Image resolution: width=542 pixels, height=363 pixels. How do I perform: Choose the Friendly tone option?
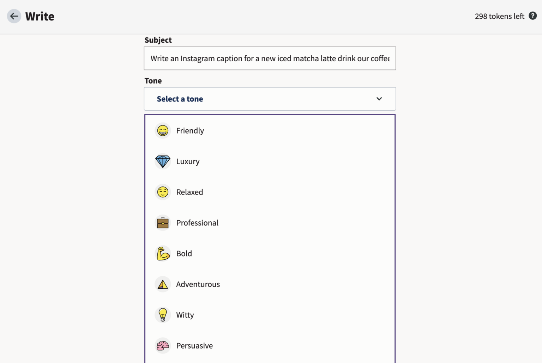(x=190, y=131)
